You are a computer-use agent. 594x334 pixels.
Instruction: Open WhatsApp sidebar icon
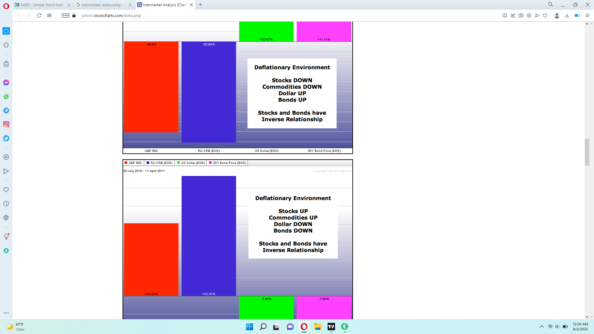pos(6,96)
